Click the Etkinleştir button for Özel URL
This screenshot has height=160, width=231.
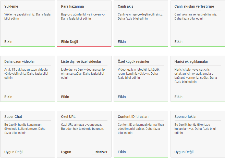tap(101, 152)
